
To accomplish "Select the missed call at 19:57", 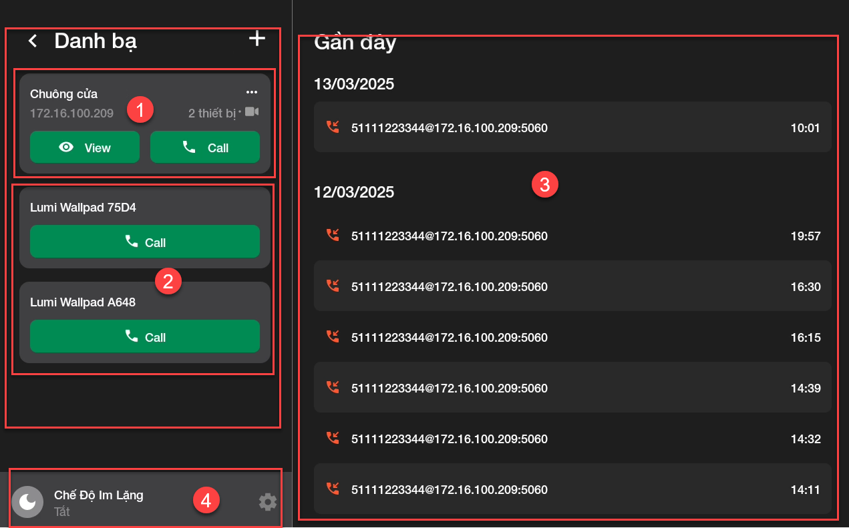I will (572, 236).
